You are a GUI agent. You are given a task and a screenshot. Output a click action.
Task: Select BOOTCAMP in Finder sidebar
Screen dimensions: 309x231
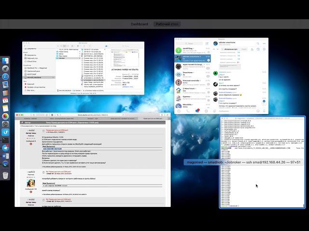(30, 74)
